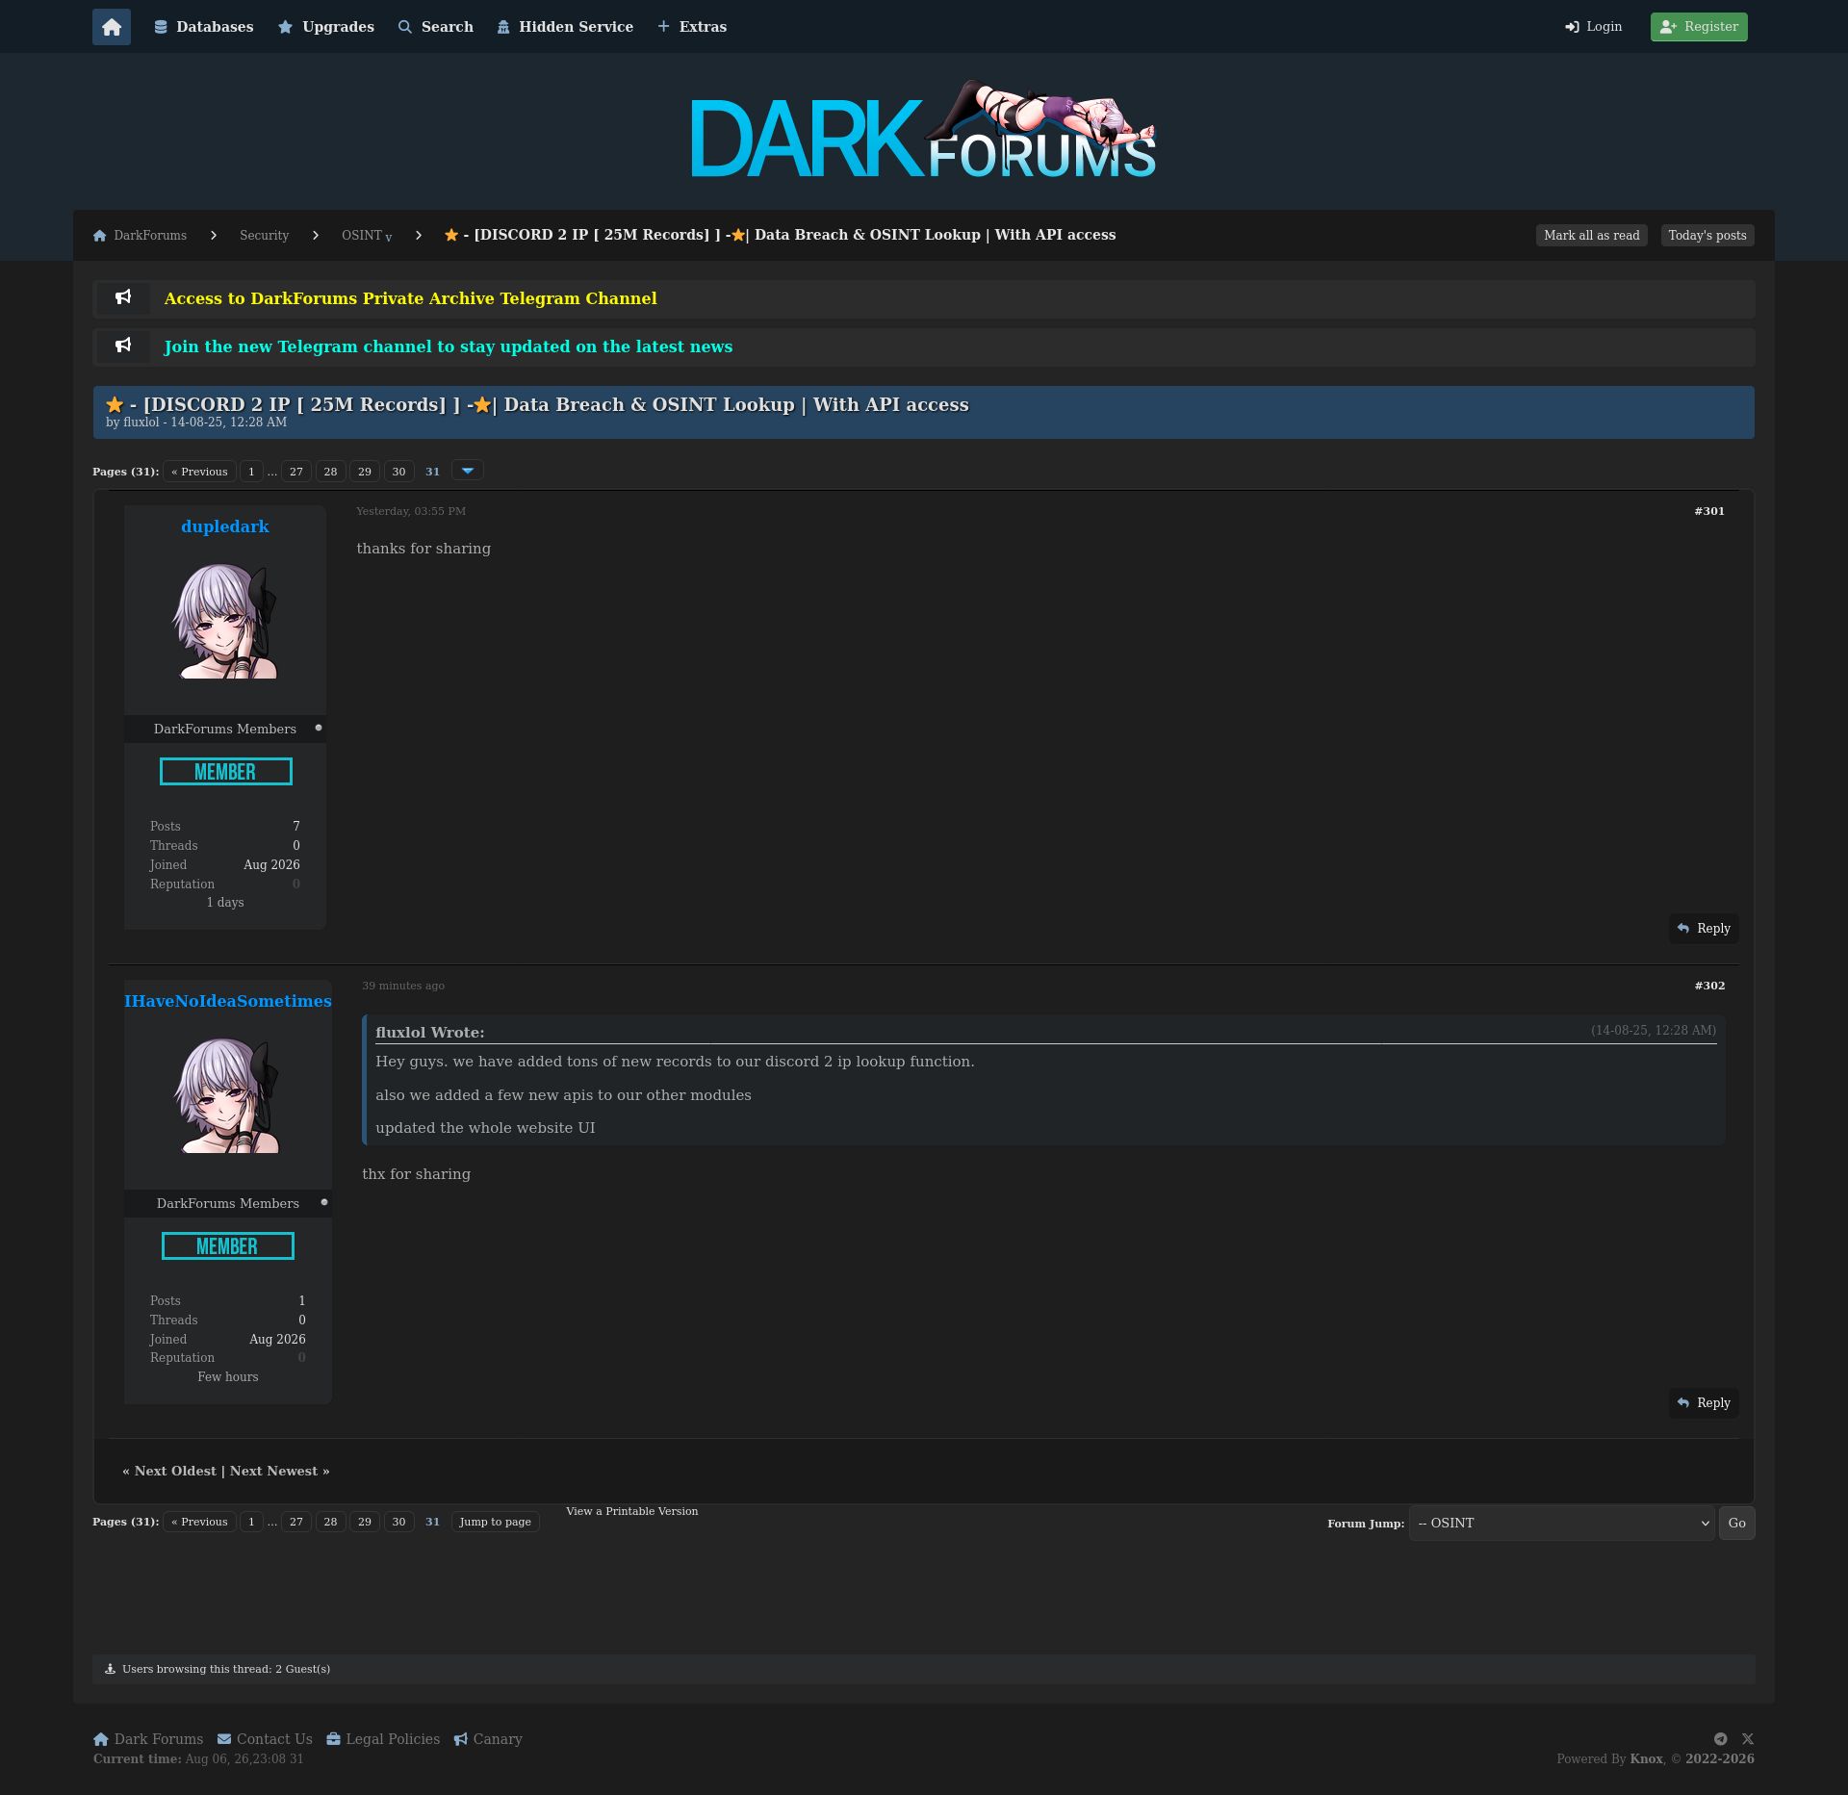The height and width of the screenshot is (1795, 1848).
Task: Open the Security breadcrumb
Action: click(264, 236)
